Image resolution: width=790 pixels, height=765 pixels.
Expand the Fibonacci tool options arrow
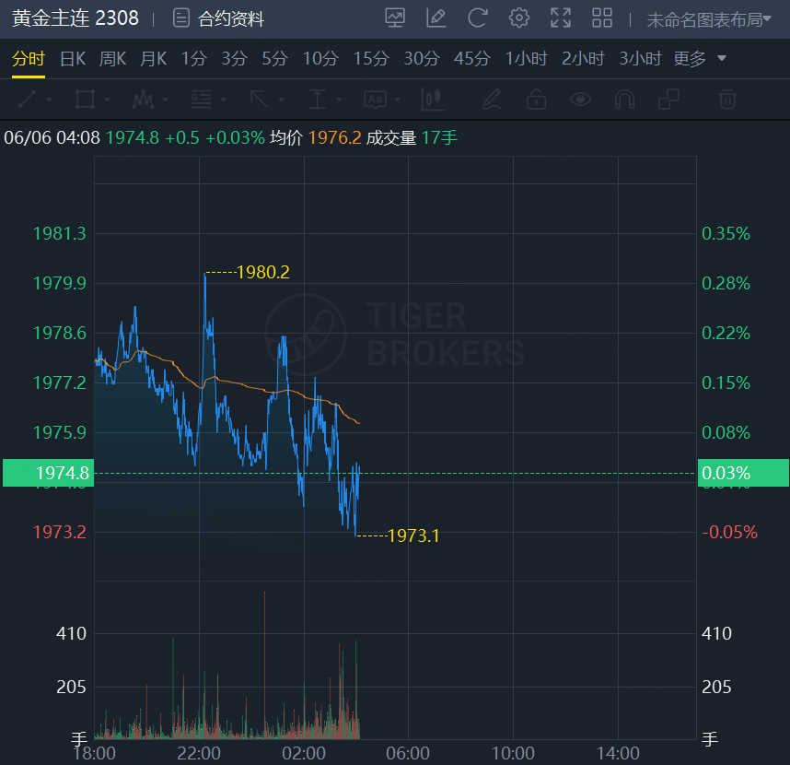[x=223, y=100]
